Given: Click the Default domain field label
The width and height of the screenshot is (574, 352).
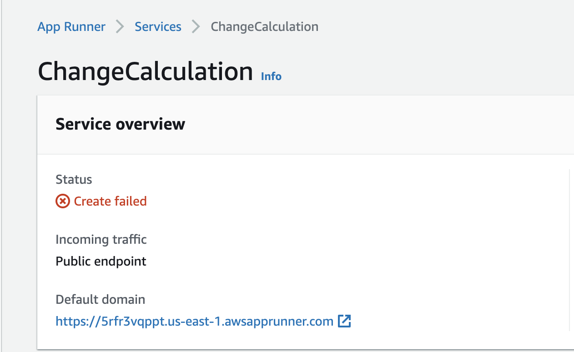Looking at the screenshot, I should pos(100,299).
